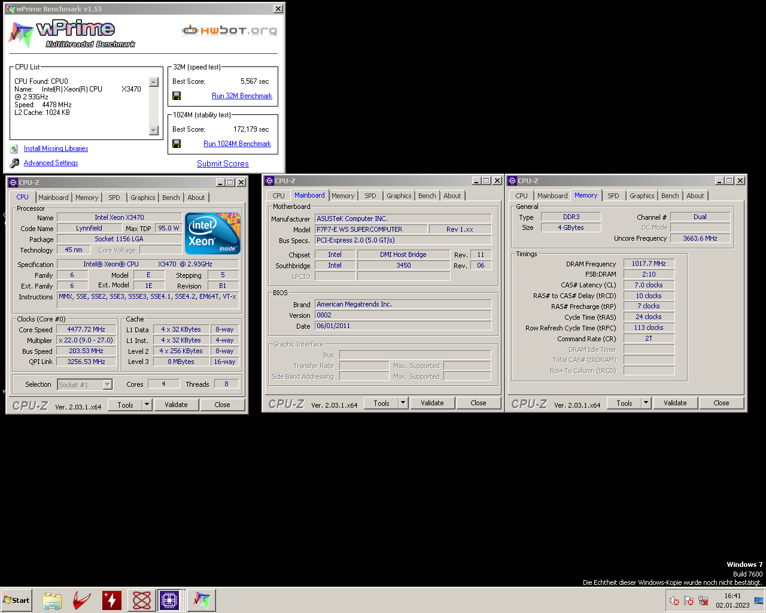Select About tab in Mainboard window
This screenshot has width=766, height=613.
pos(452,196)
